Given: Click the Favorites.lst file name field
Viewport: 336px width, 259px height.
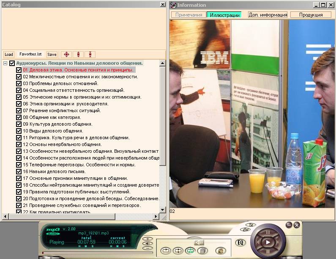Looking at the screenshot, I should tap(30, 54).
